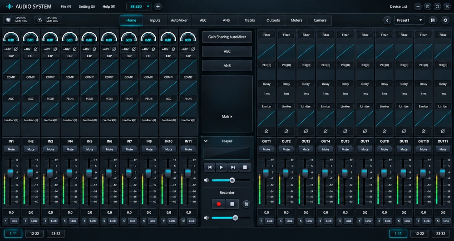Invert phase on OUT11 channel

443,131
